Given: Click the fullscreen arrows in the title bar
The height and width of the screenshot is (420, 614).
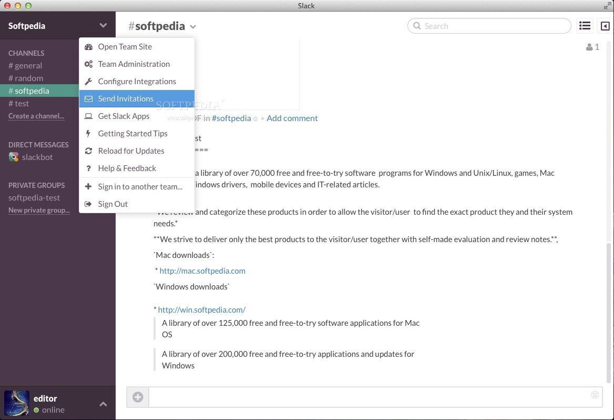Looking at the screenshot, I should 607,5.
